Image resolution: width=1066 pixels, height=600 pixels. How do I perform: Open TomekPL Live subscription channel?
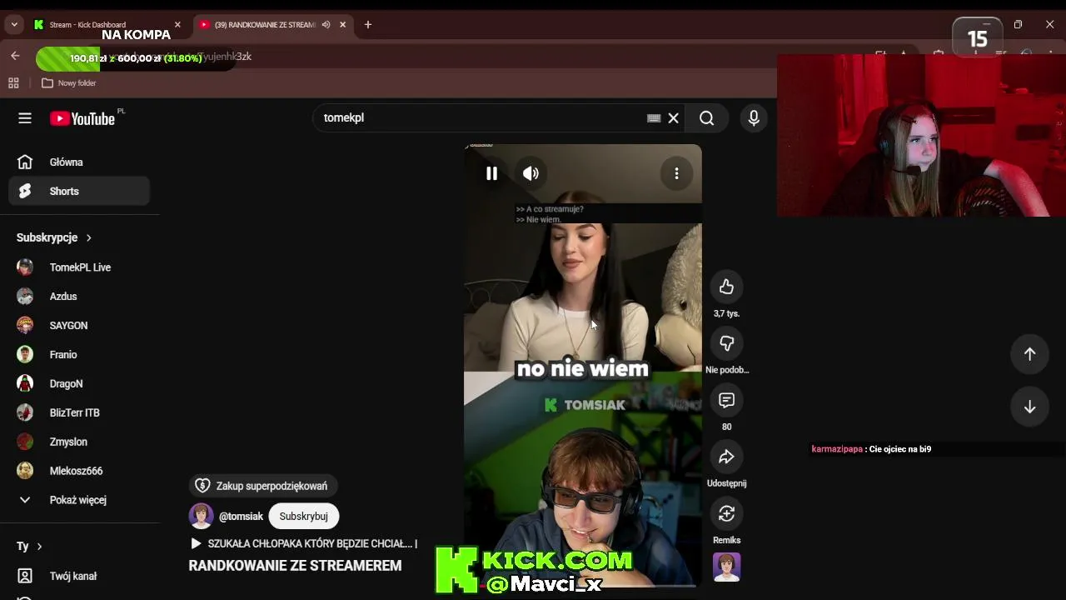tap(79, 267)
